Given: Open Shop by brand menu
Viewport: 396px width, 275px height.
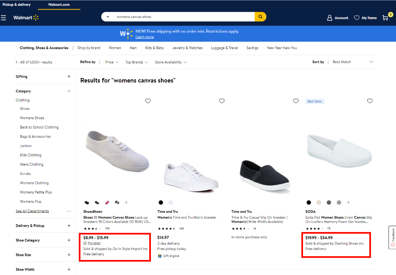Looking at the screenshot, I should pyautogui.click(x=89, y=48).
